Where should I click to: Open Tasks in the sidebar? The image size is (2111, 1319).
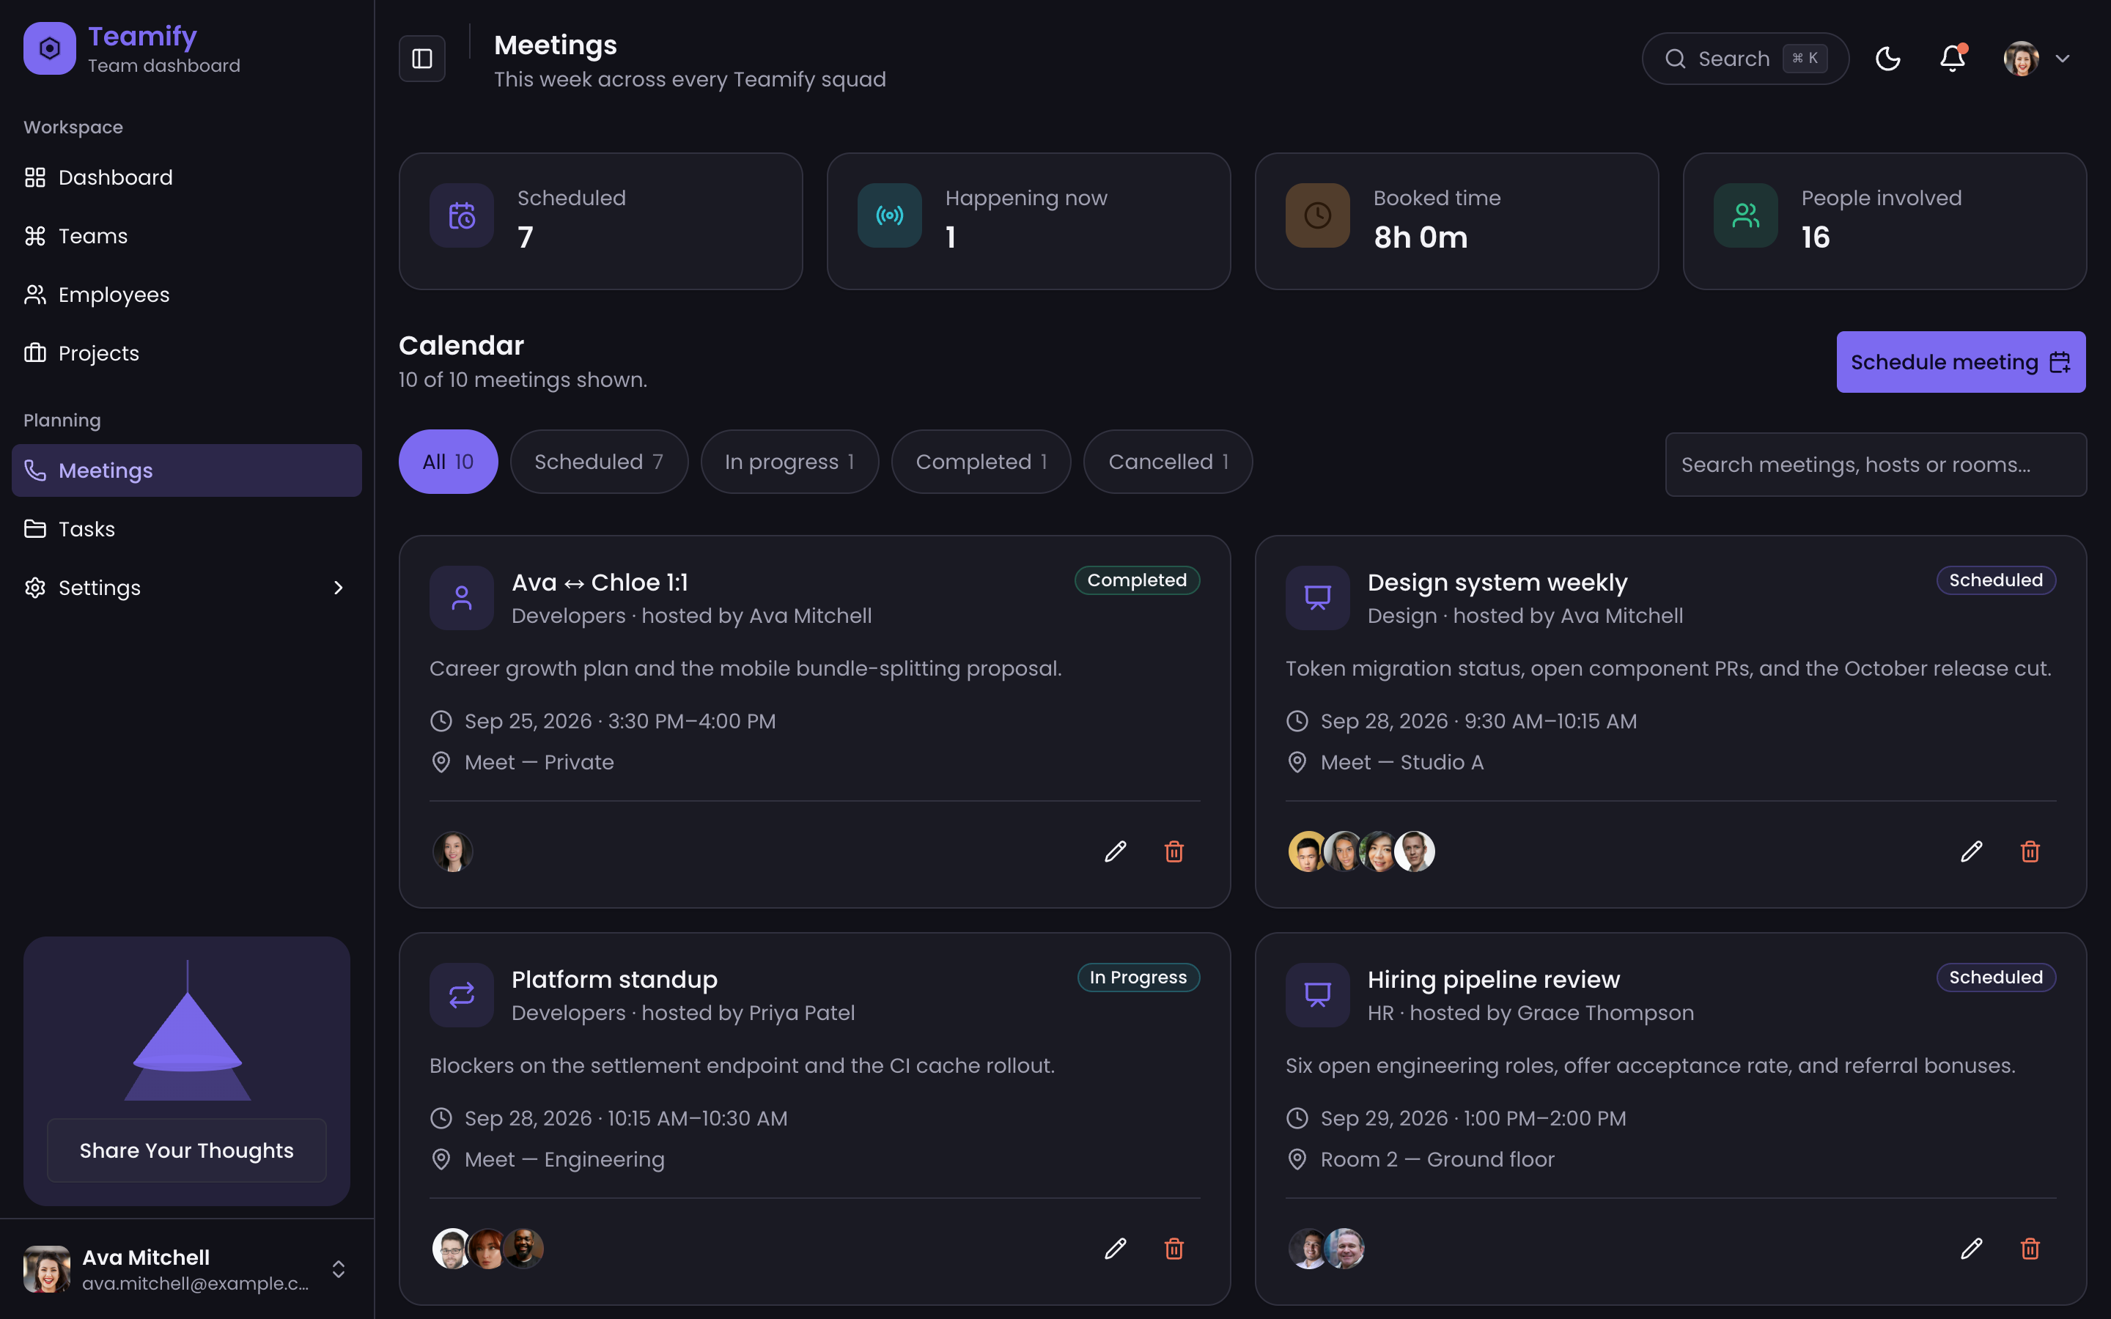187,528
